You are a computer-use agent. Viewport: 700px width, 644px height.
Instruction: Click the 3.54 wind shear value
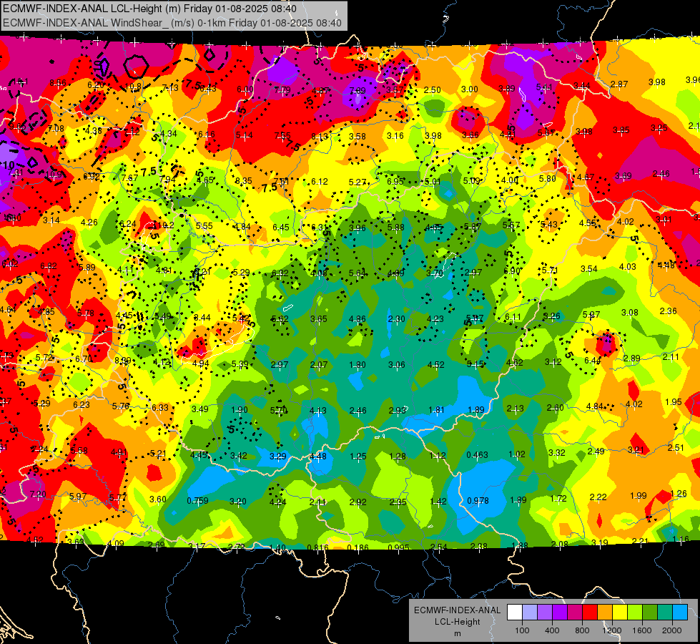pyautogui.click(x=589, y=268)
